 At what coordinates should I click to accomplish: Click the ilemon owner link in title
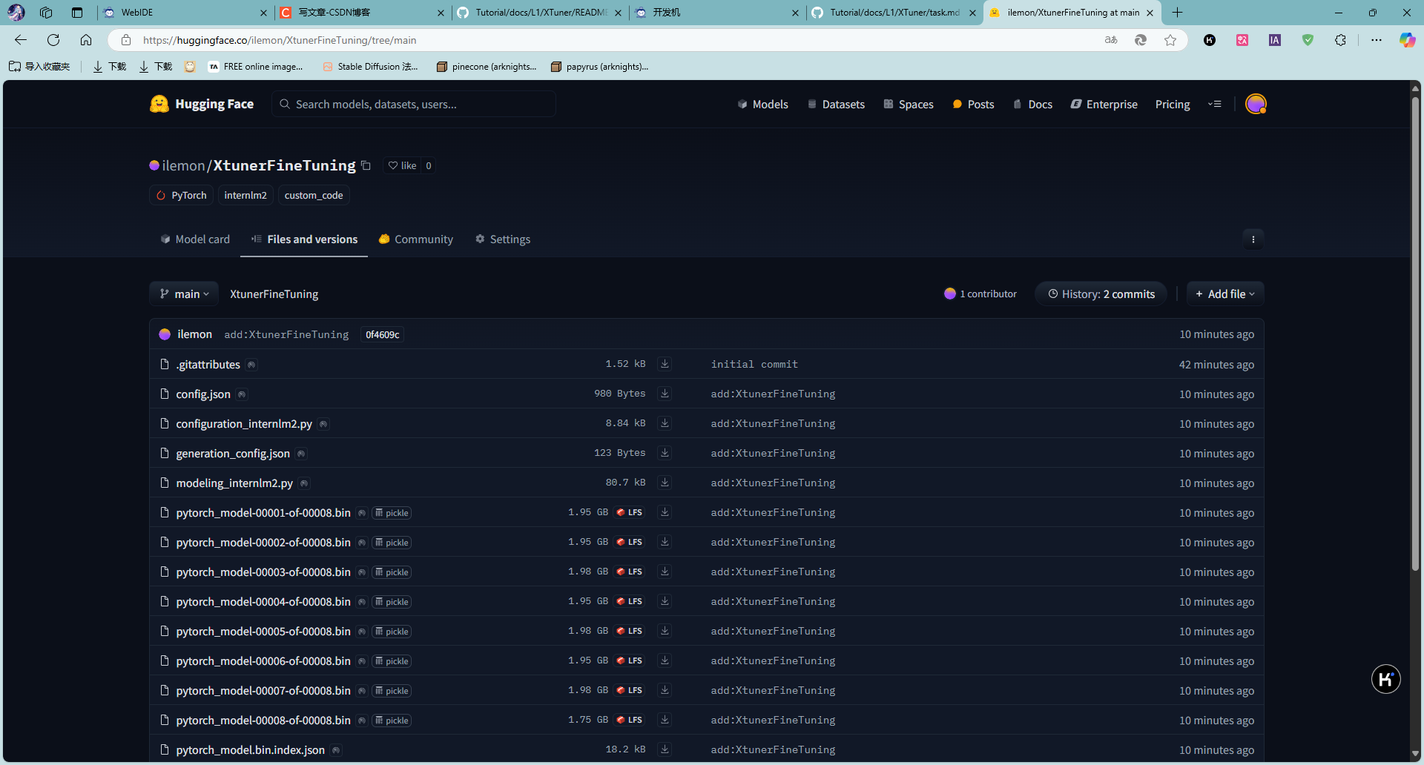click(183, 165)
